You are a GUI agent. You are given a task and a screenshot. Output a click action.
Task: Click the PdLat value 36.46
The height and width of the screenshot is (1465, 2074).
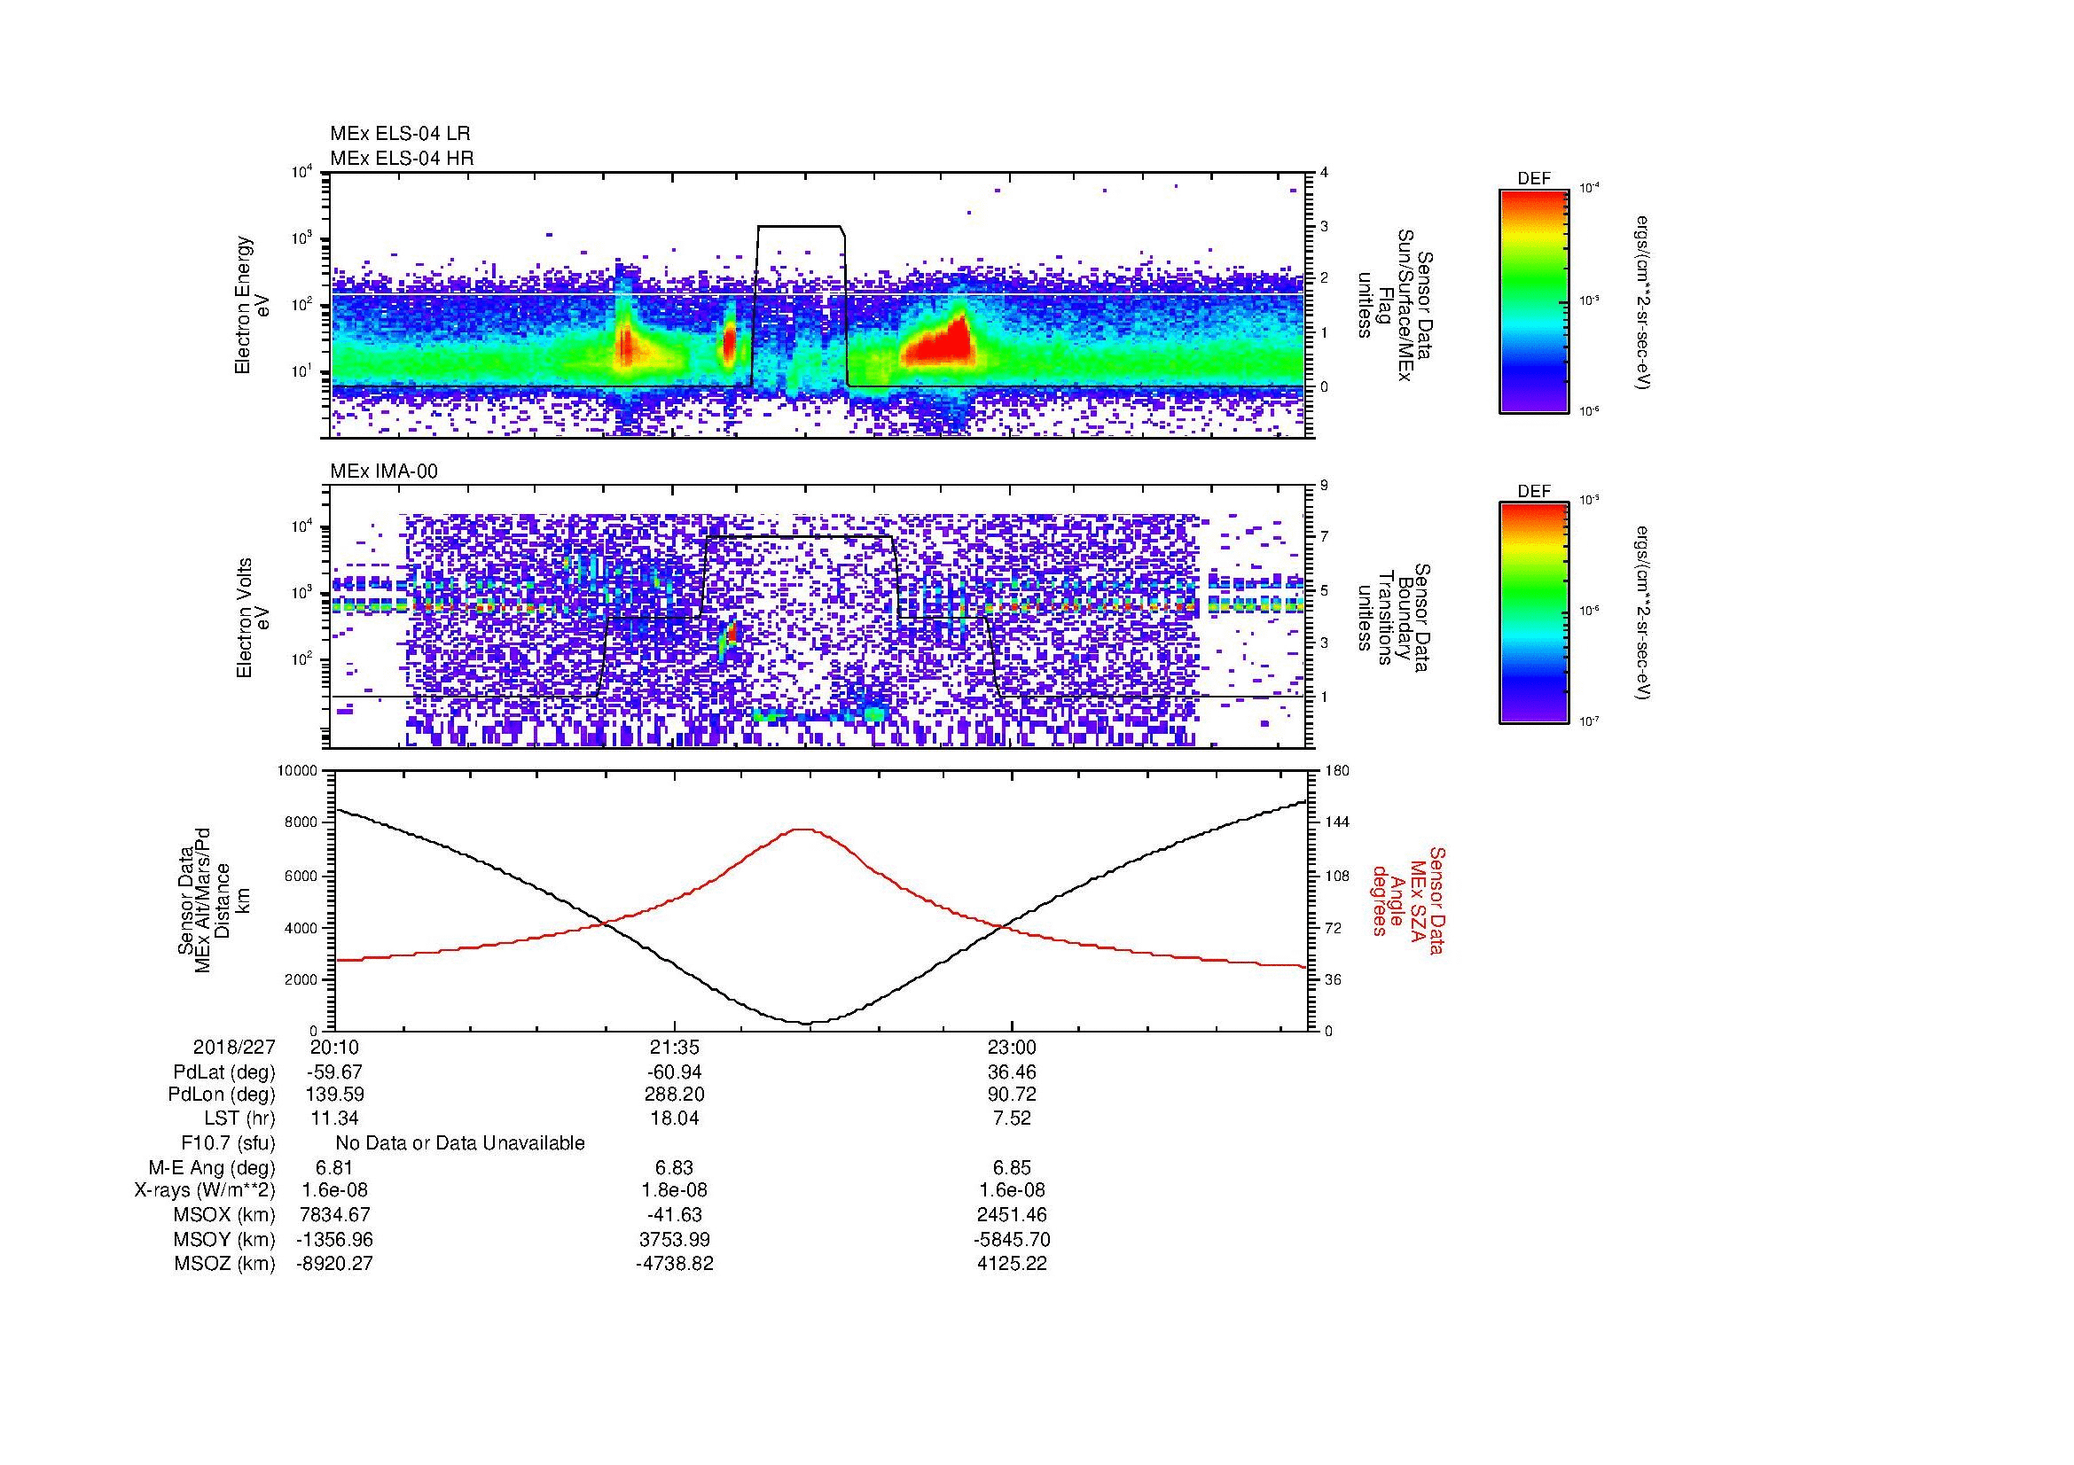pyautogui.click(x=1012, y=1072)
